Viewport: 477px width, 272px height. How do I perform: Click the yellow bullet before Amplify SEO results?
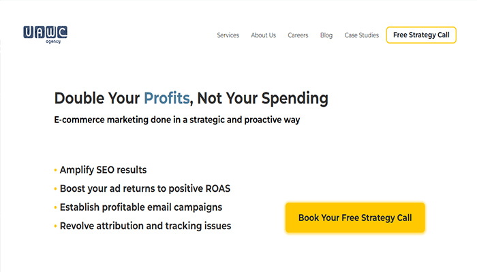55,170
